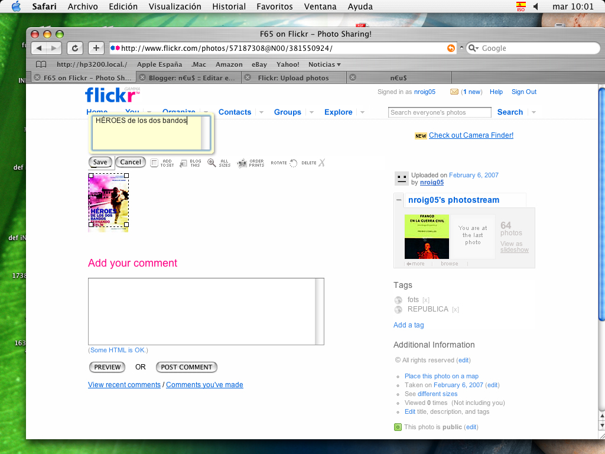605x454 pixels.
Task: Open the bookmarks library book icon
Action: [x=41, y=64]
